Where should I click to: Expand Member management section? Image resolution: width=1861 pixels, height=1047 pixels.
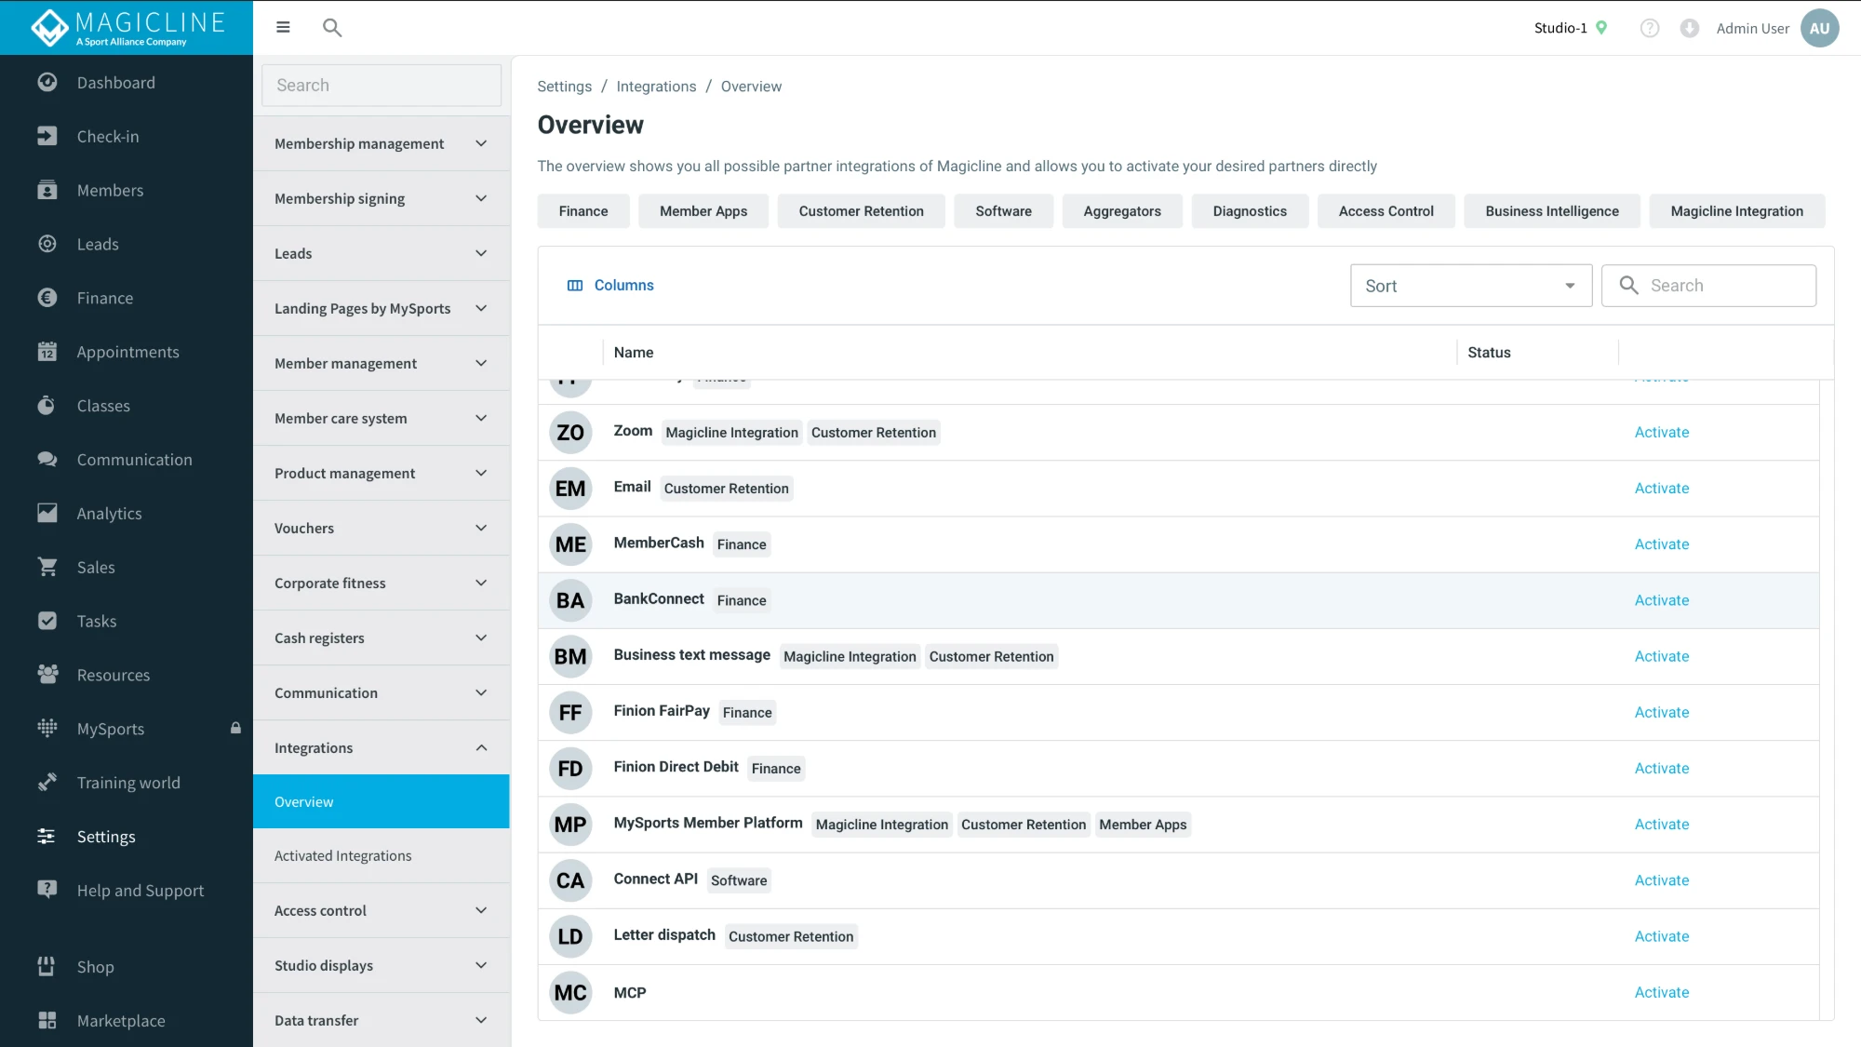click(382, 363)
